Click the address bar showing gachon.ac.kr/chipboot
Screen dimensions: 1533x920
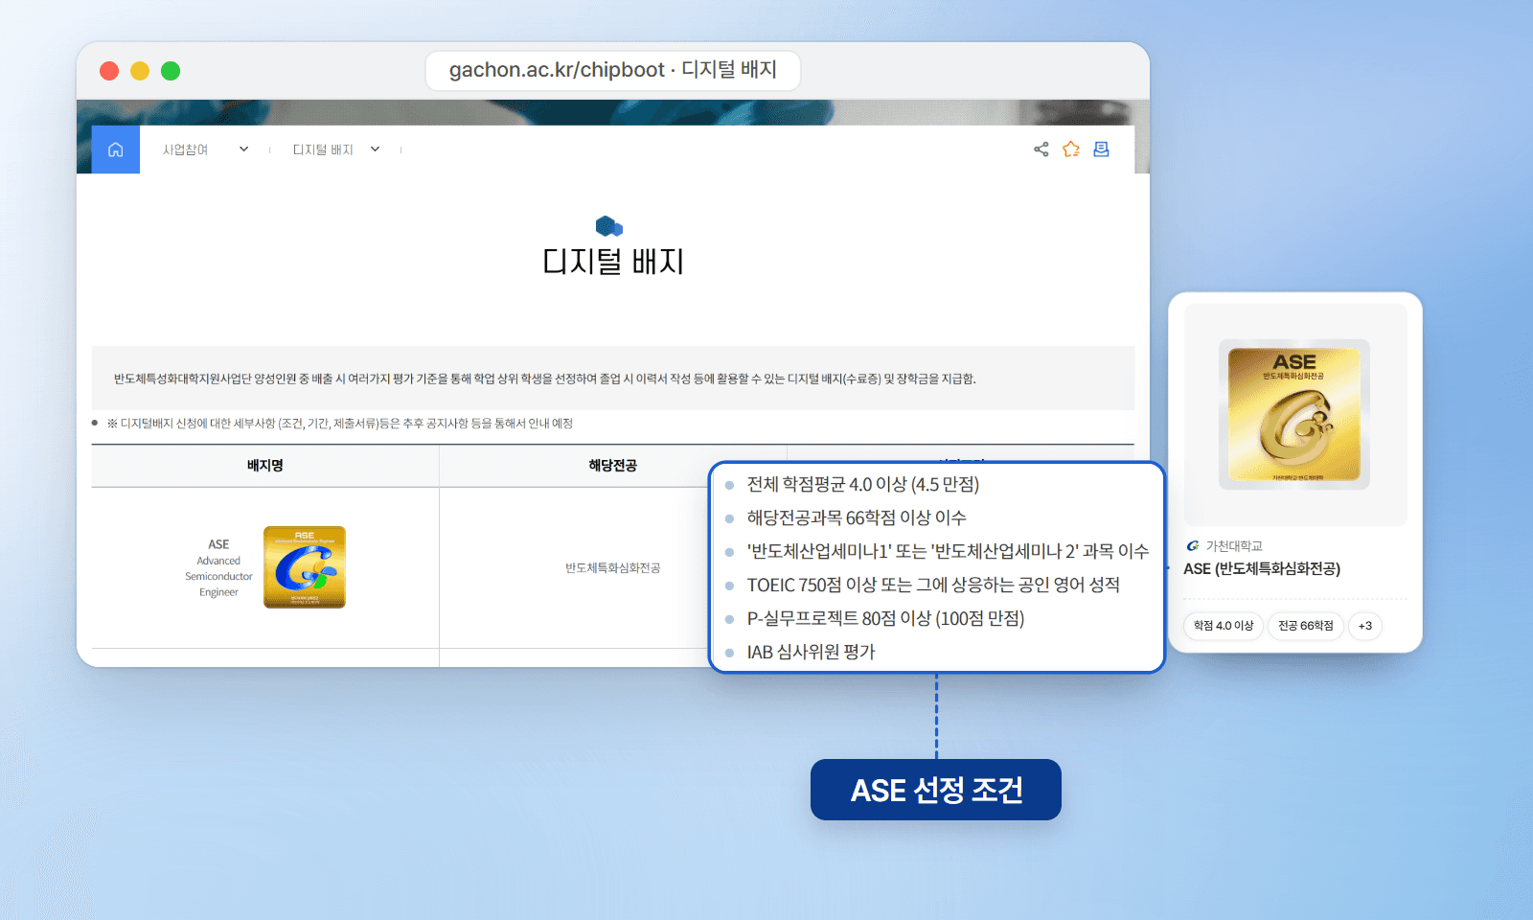coord(612,70)
